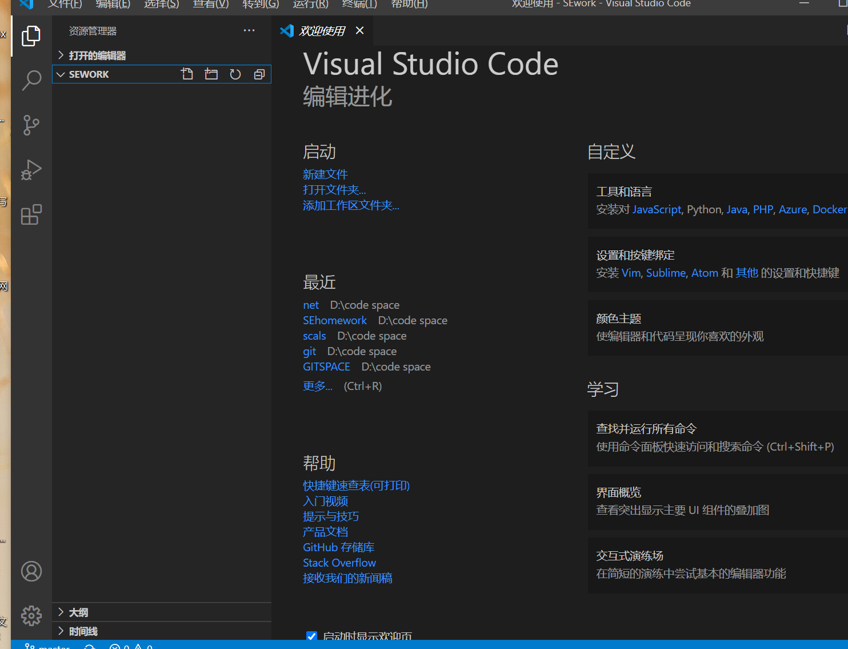Viewport: 848px width, 649px height.
Task: Install Vim keybindings via its link
Action: pos(631,273)
